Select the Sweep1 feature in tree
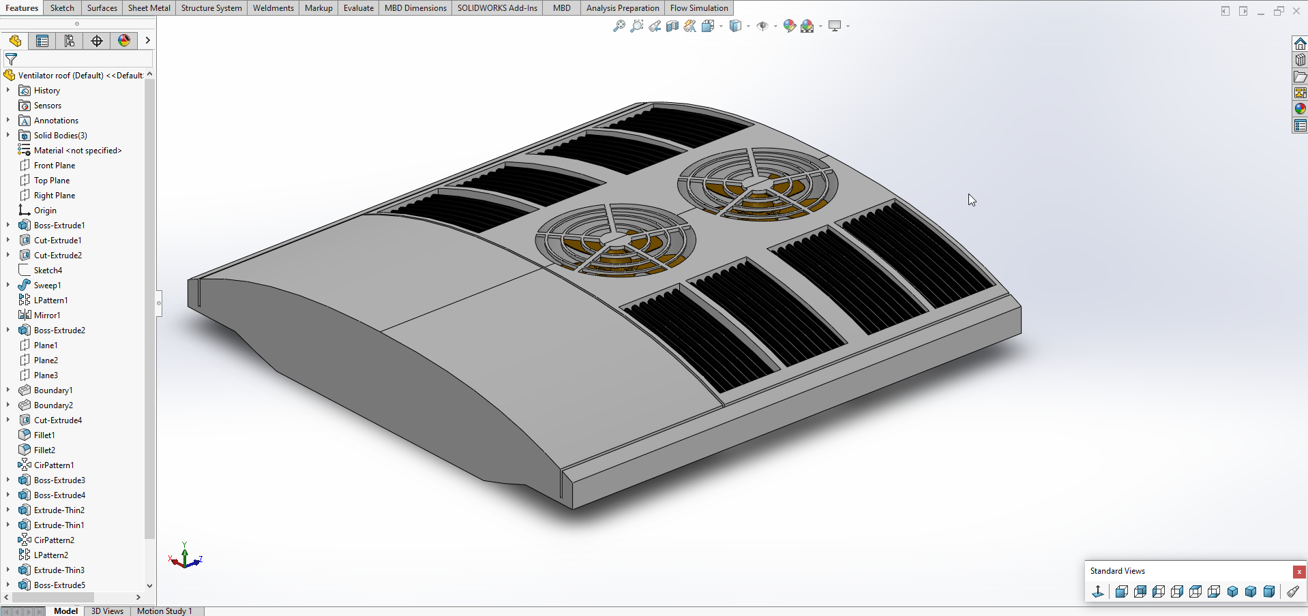Image resolution: width=1308 pixels, height=616 pixels. pyautogui.click(x=47, y=286)
